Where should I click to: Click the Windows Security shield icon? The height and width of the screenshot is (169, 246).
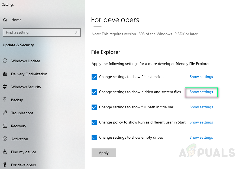tap(5, 87)
